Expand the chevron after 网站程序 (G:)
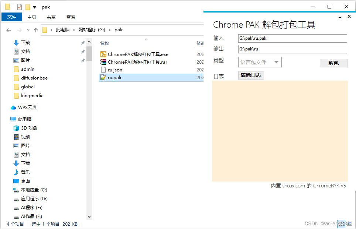The height and width of the screenshot is (229, 356). pos(110,30)
